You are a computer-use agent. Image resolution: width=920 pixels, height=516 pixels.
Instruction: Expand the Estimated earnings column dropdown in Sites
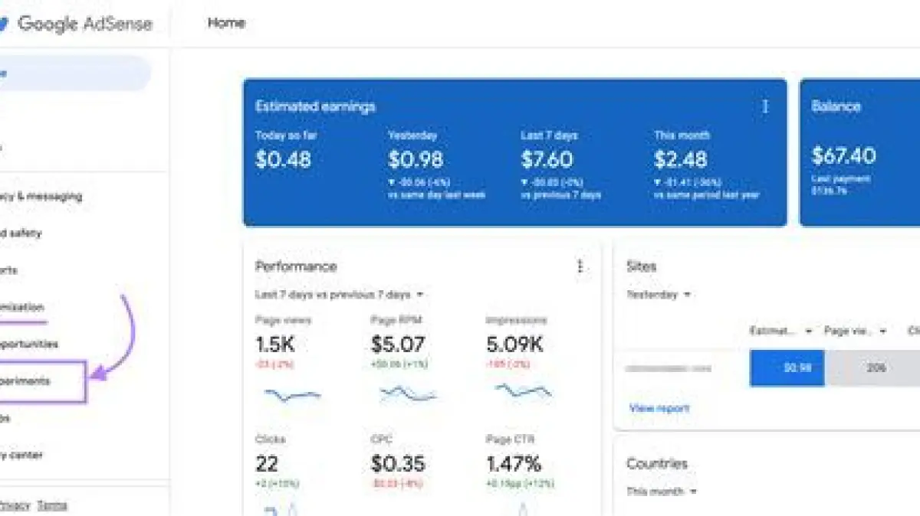780,331
